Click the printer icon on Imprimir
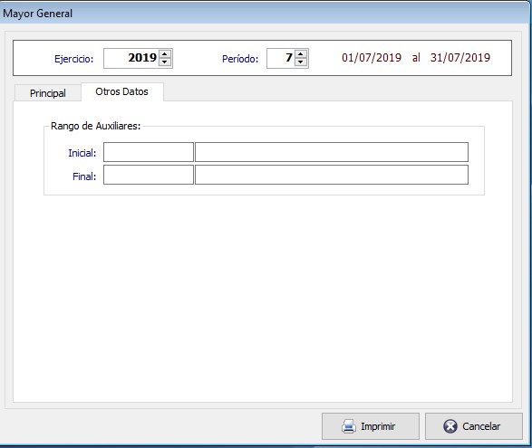The height and width of the screenshot is (448, 532). [x=348, y=426]
